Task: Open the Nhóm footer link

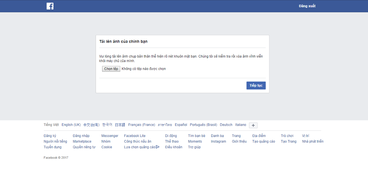Action: pyautogui.click(x=106, y=142)
